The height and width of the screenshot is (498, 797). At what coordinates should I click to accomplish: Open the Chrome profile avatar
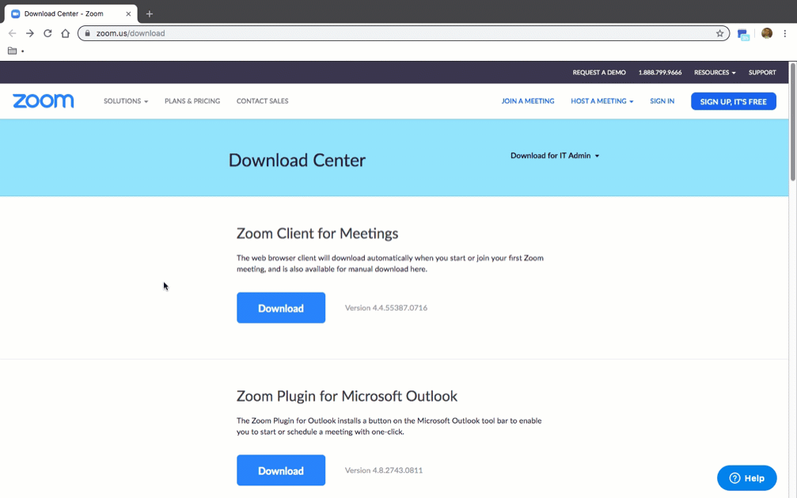pyautogui.click(x=767, y=33)
